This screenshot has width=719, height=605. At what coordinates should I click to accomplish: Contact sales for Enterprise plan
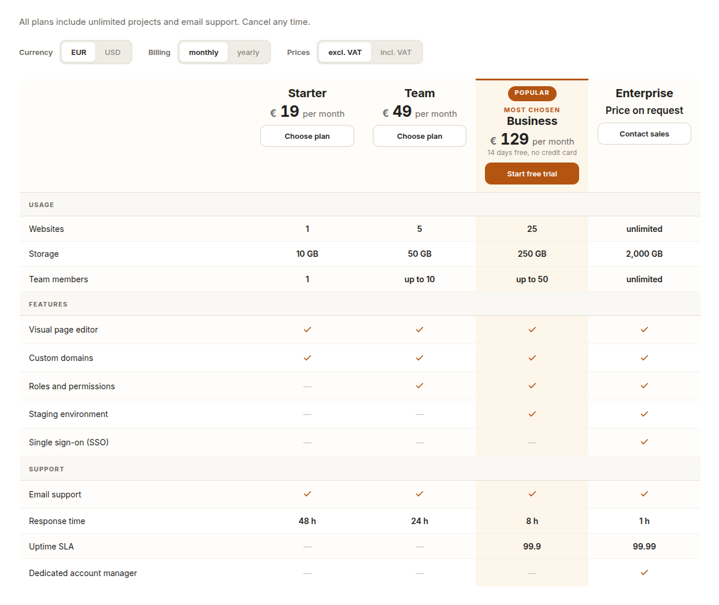click(644, 134)
